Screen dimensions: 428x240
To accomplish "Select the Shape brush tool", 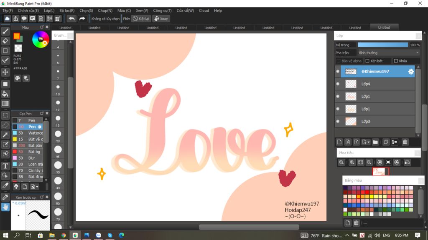I will [5, 50].
